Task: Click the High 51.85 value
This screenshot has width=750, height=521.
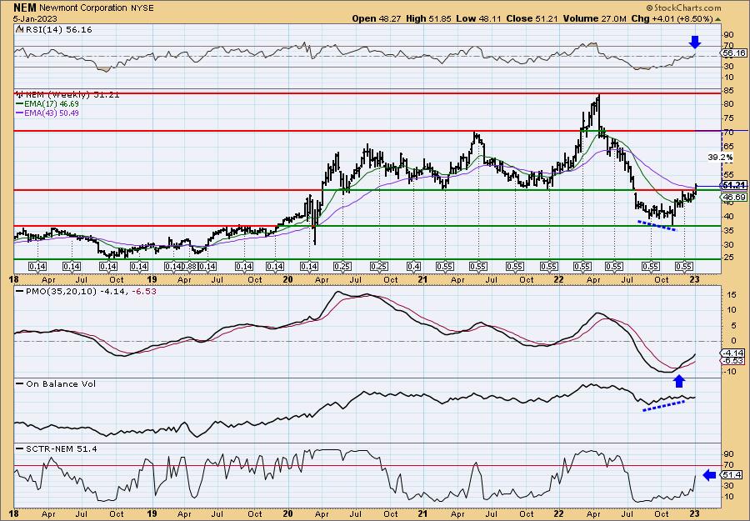Action: [x=428, y=18]
